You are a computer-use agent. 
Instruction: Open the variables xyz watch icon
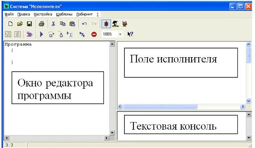(x=82, y=34)
